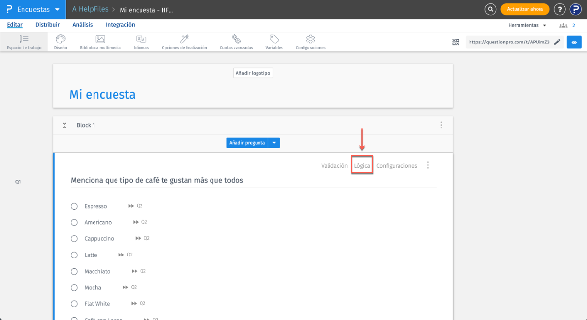Open the Idiomas translation icon
This screenshot has width=587, height=320.
click(x=141, y=39)
